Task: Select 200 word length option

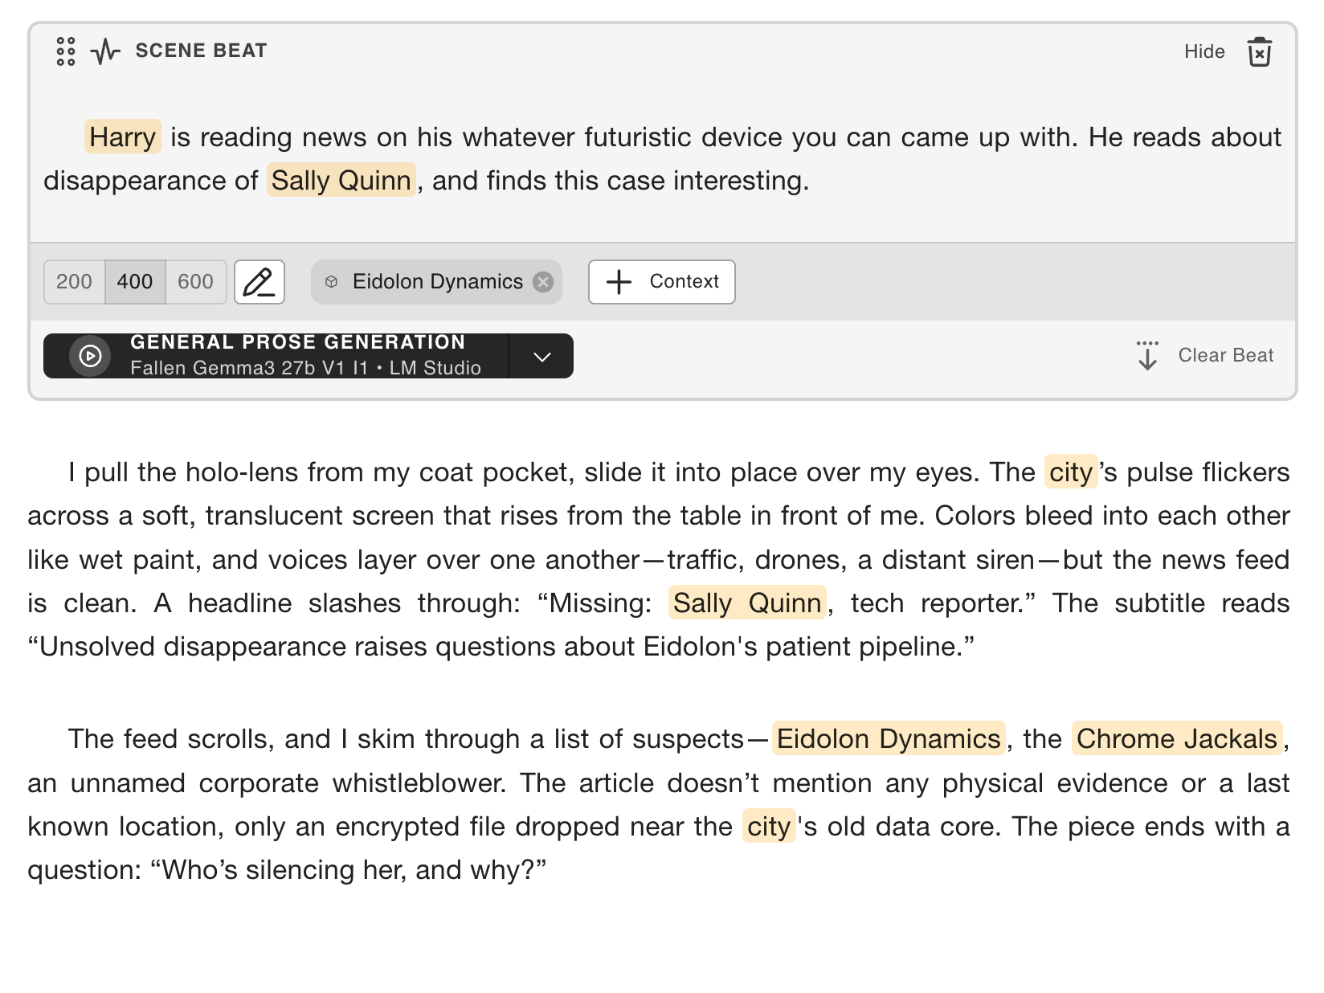Action: tap(74, 282)
